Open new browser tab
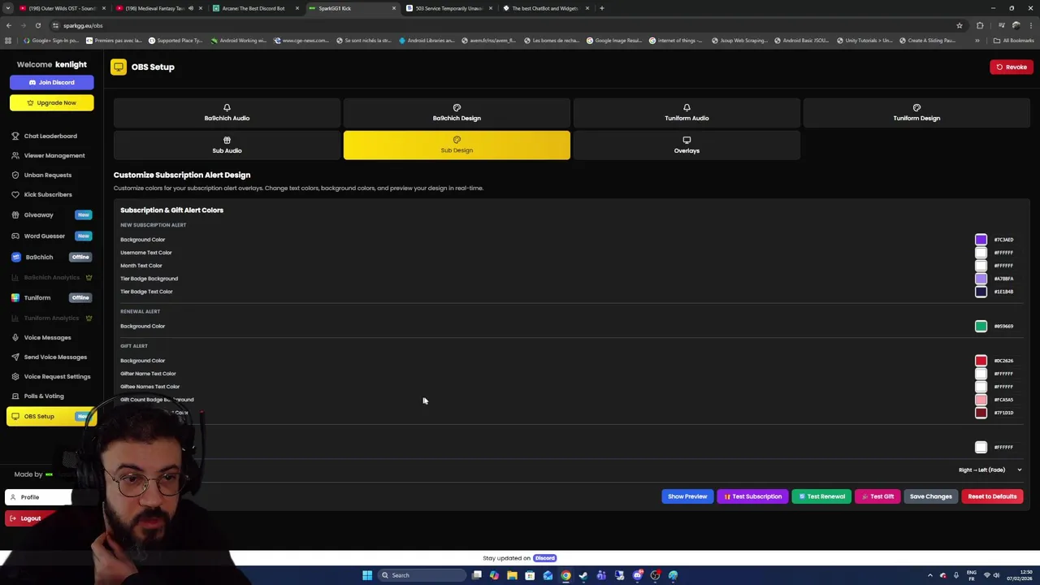1040x585 pixels. coord(601,8)
